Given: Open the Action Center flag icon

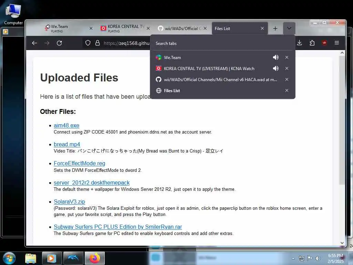Looking at the screenshot, I should [x=310, y=258].
